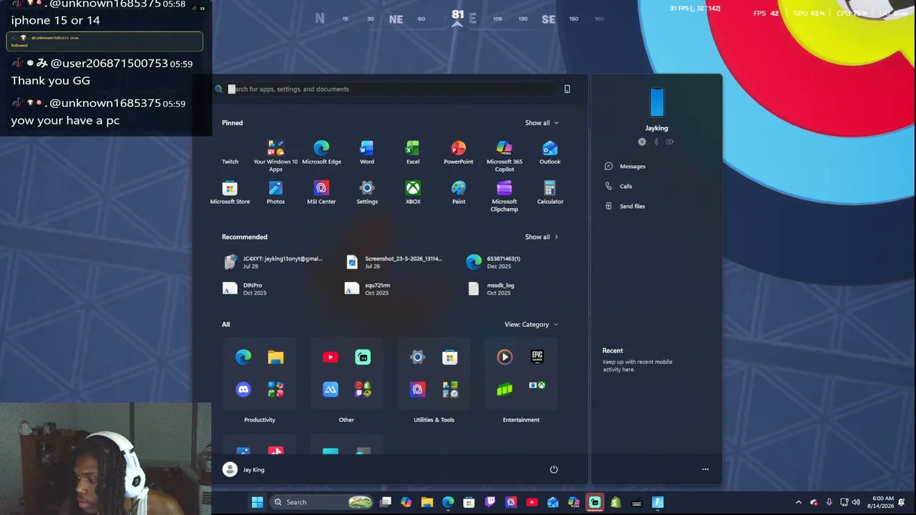Launch XBOX from pinned apps

[413, 192]
